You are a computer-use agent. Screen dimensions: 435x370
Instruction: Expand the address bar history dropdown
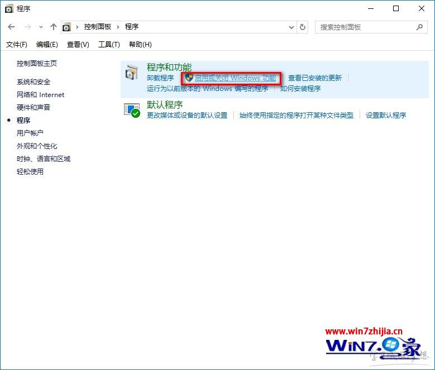coord(291,27)
